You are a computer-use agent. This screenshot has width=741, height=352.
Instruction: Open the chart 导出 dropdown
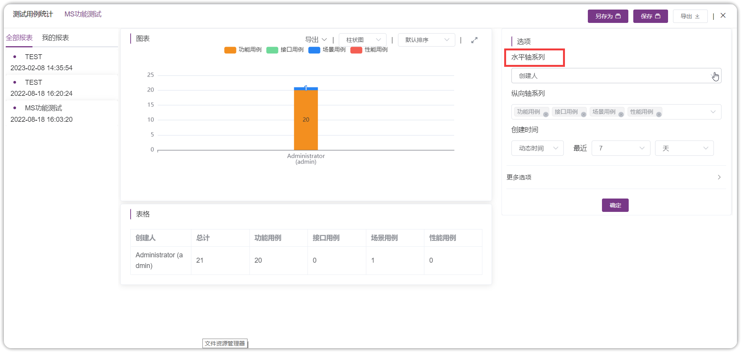click(316, 40)
